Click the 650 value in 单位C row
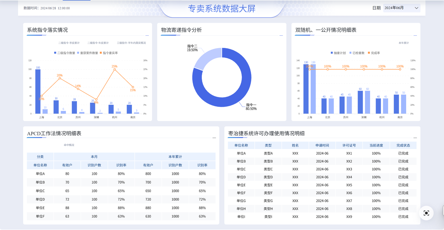This screenshot has height=230, width=444. click(148, 191)
